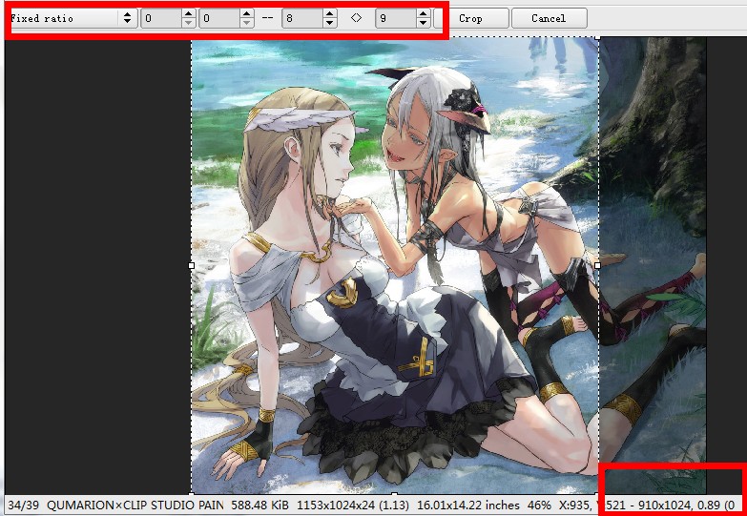Grab the crop handle on the bottom edge
Viewport: 747px width, 516px height.
[394, 493]
